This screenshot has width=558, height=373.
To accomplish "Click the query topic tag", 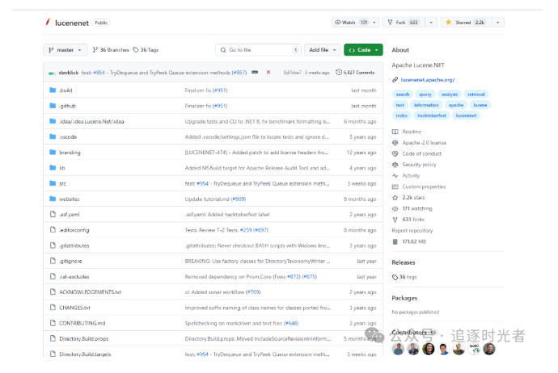I will pyautogui.click(x=425, y=94).
